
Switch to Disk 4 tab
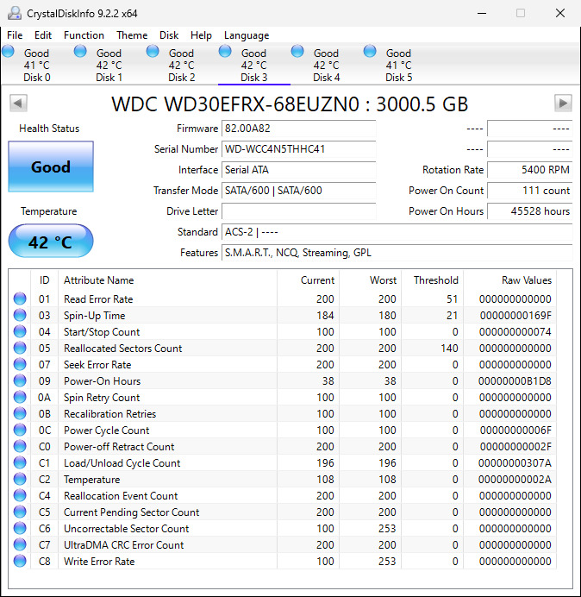pos(326,65)
